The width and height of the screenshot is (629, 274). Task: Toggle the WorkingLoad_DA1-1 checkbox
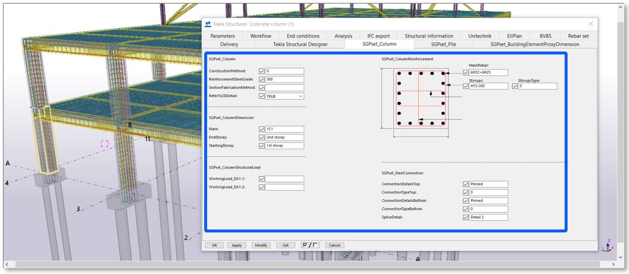coord(262,179)
